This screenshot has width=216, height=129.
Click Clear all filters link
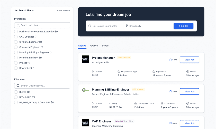coord(64,10)
